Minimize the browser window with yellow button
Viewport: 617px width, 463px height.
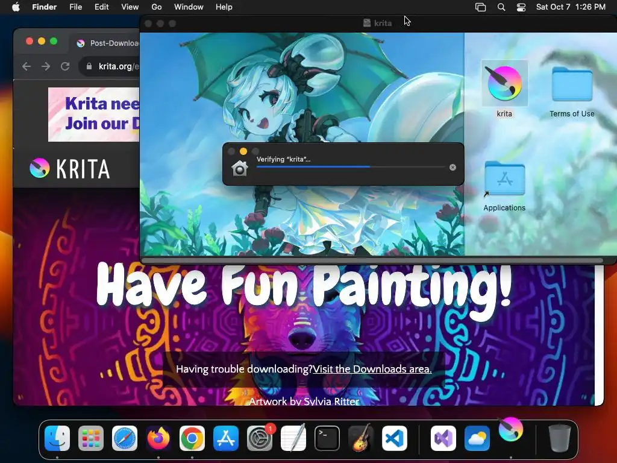point(42,41)
